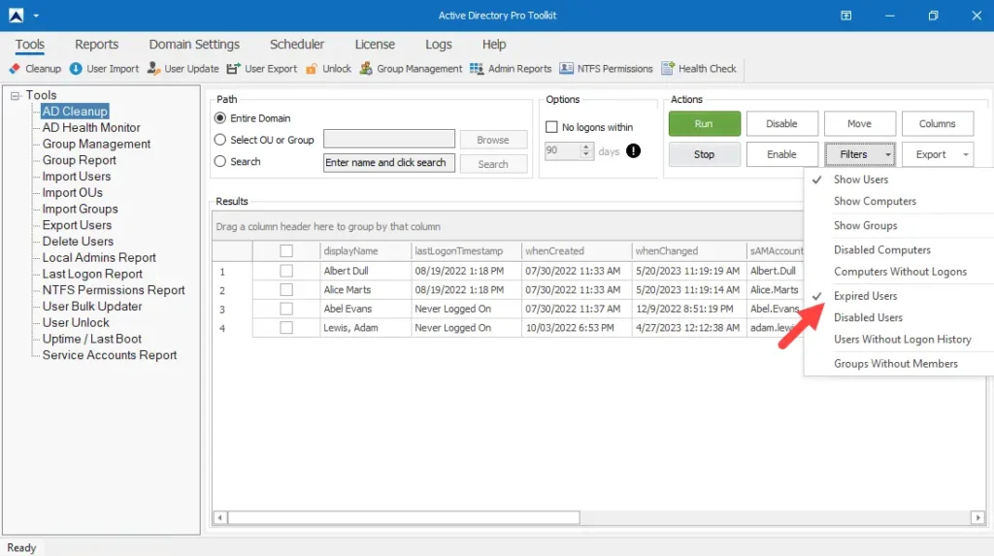
Task: Click the green Run button
Action: [x=705, y=123]
